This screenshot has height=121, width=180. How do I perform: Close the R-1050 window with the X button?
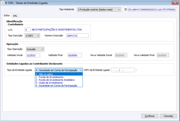tap(175, 3)
